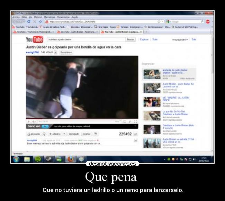Screen dimensions: 225x201
Task: Click the video progress bar
Action: point(82,119)
